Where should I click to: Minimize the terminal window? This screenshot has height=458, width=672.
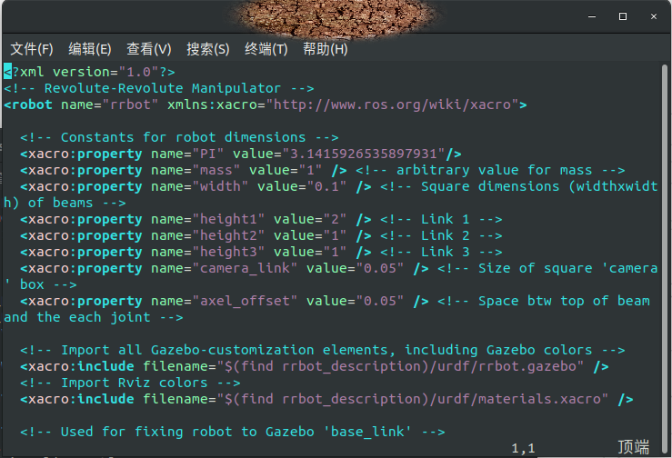click(x=592, y=16)
